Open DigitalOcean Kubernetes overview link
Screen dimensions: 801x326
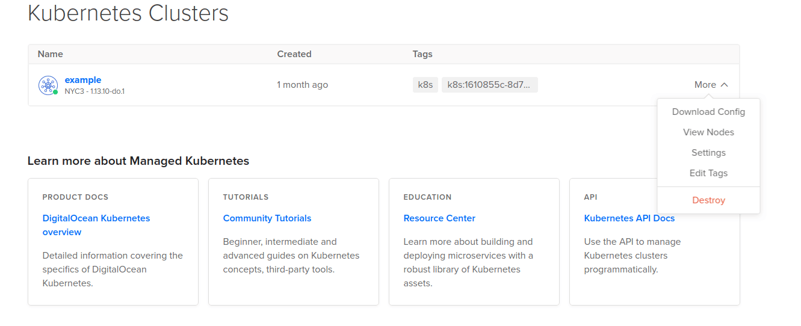[x=96, y=225]
